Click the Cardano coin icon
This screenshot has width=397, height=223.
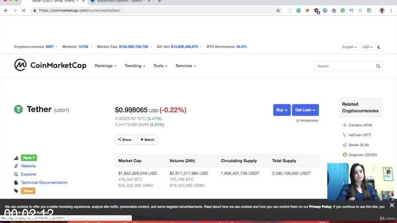[x=344, y=125]
